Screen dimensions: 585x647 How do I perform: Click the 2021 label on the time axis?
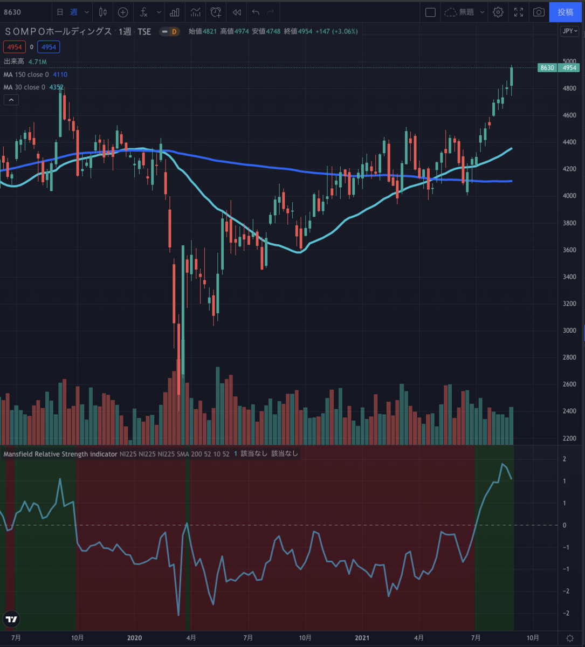362,637
